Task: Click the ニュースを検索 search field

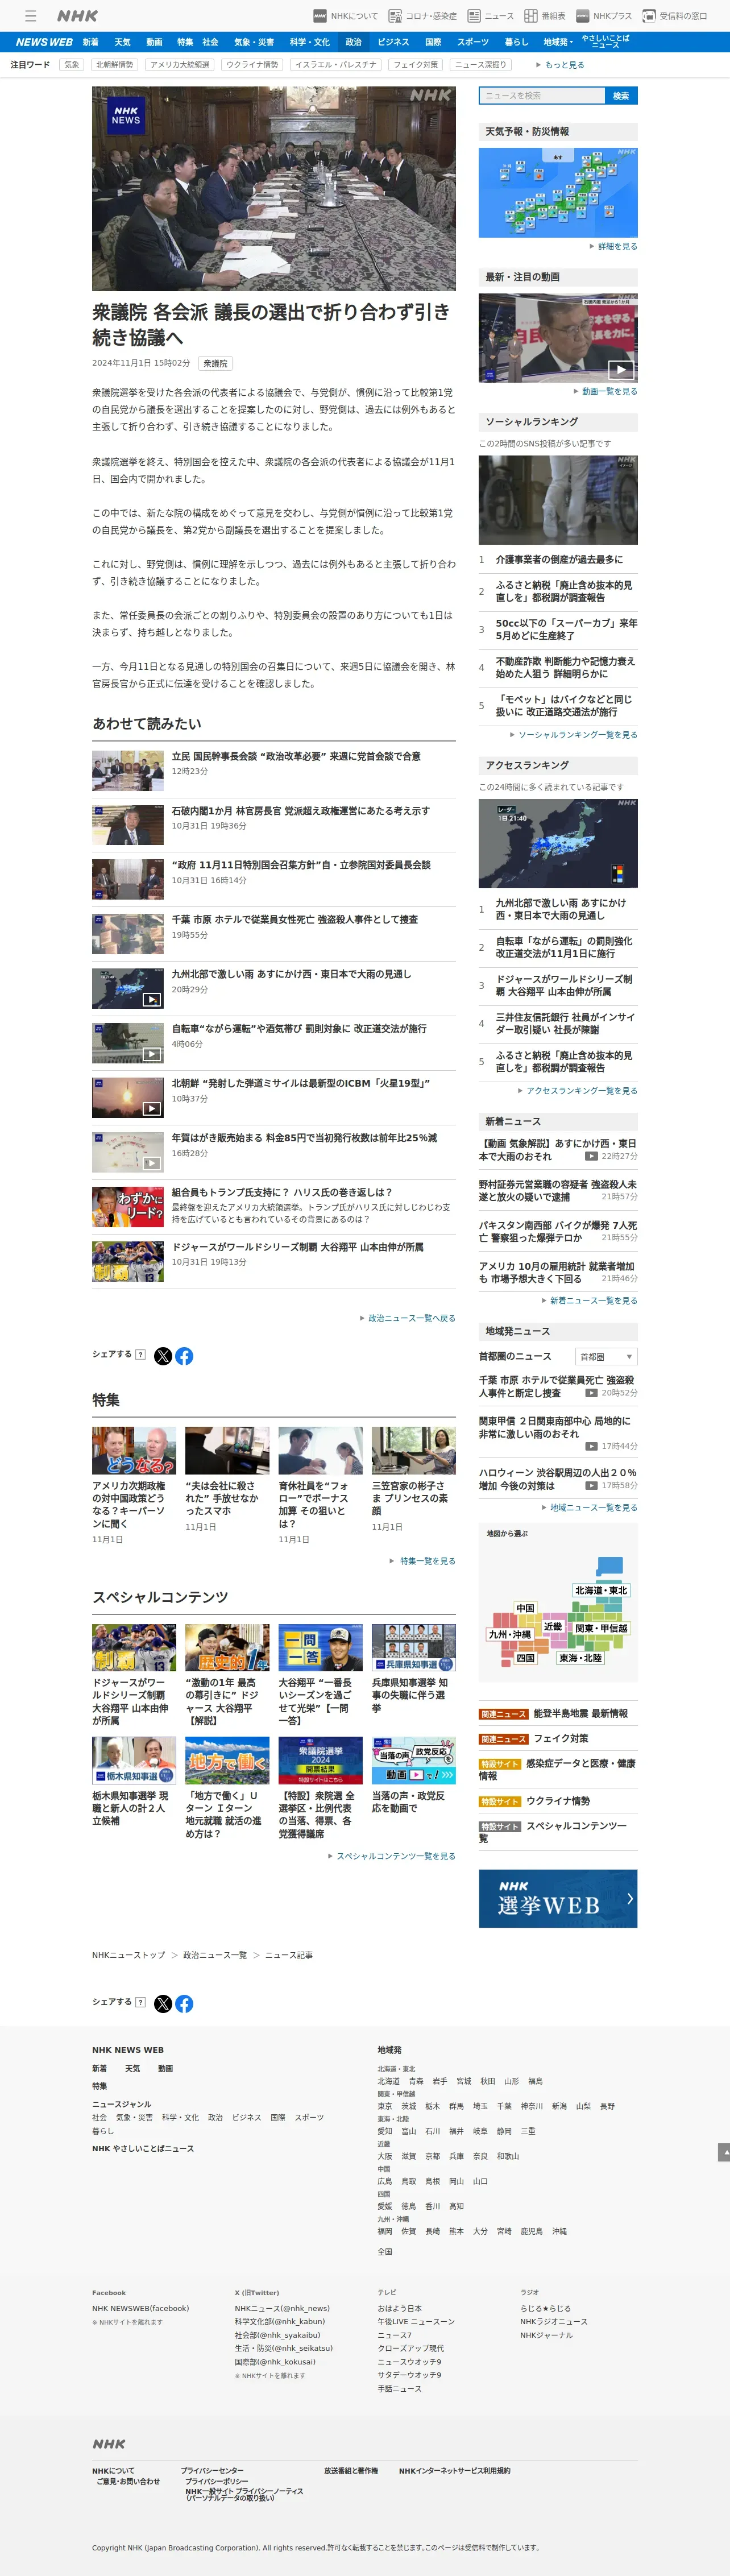Action: tap(542, 96)
